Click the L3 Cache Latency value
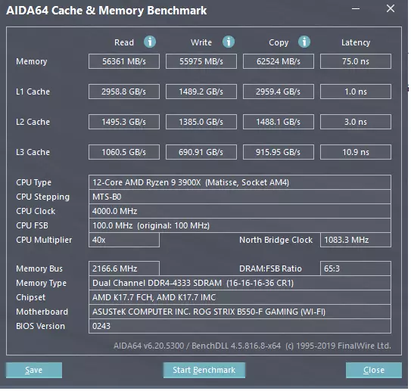This screenshot has width=411, height=391. click(356, 152)
